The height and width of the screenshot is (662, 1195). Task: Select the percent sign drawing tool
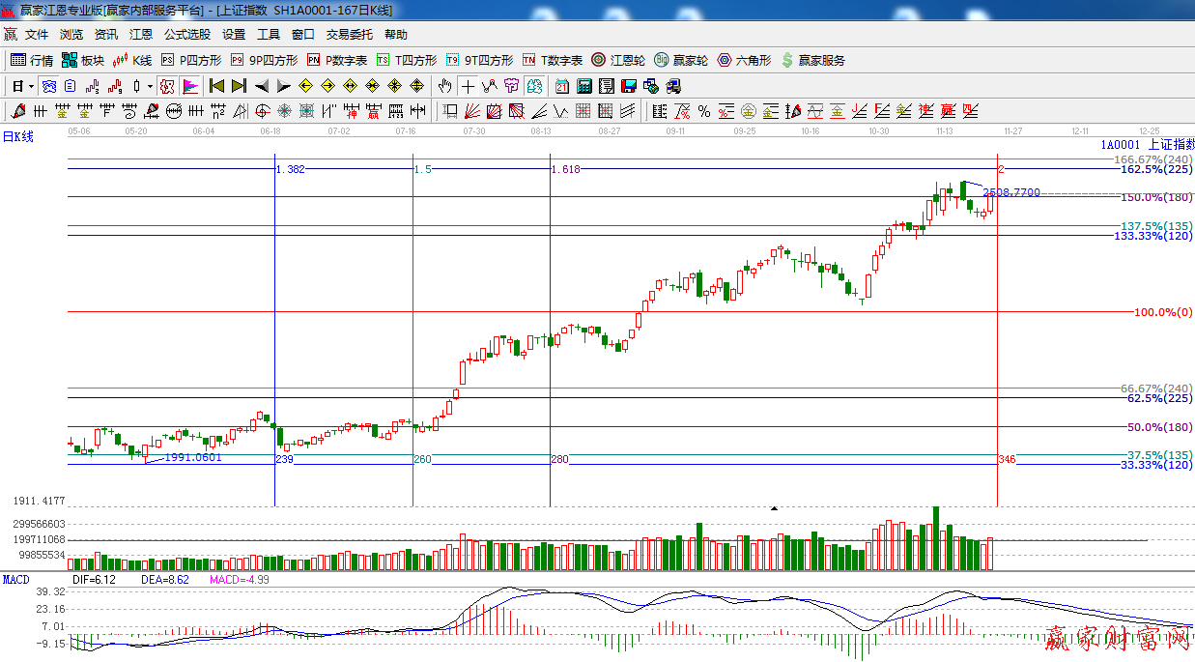(x=703, y=111)
